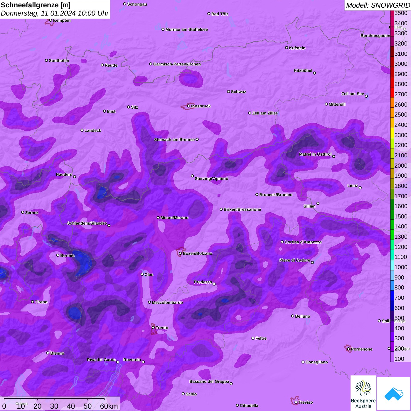This screenshot has height=411, width=411.
Task: Click the blue cloud logo icon
Action: pos(394,394)
